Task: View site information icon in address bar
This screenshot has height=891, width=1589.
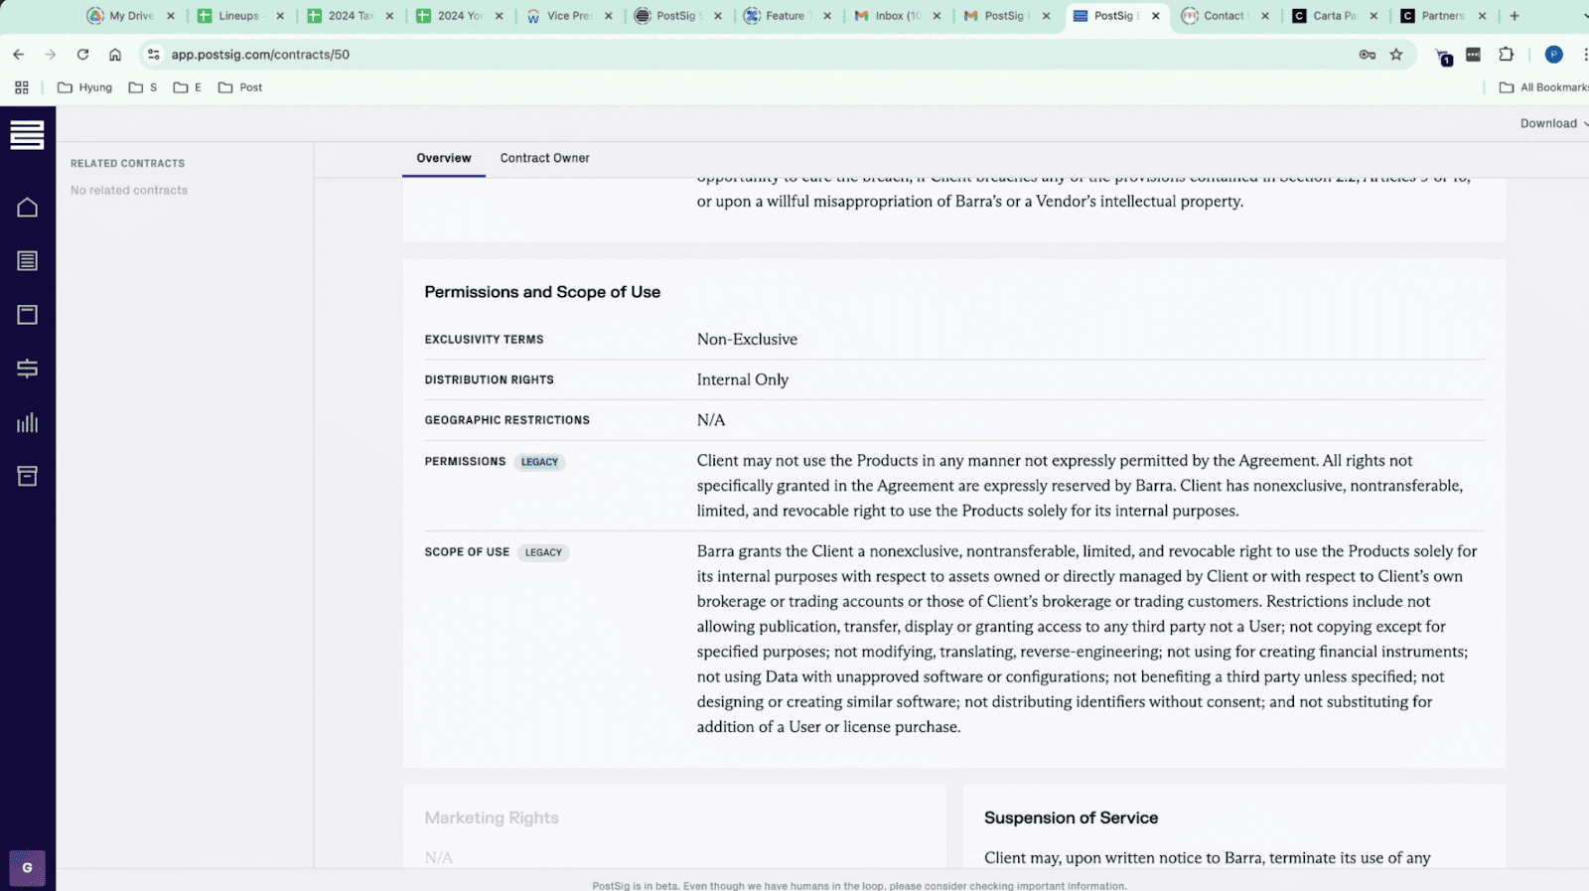Action: [153, 55]
